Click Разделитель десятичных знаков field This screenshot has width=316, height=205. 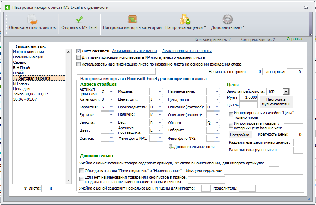click(x=298, y=143)
